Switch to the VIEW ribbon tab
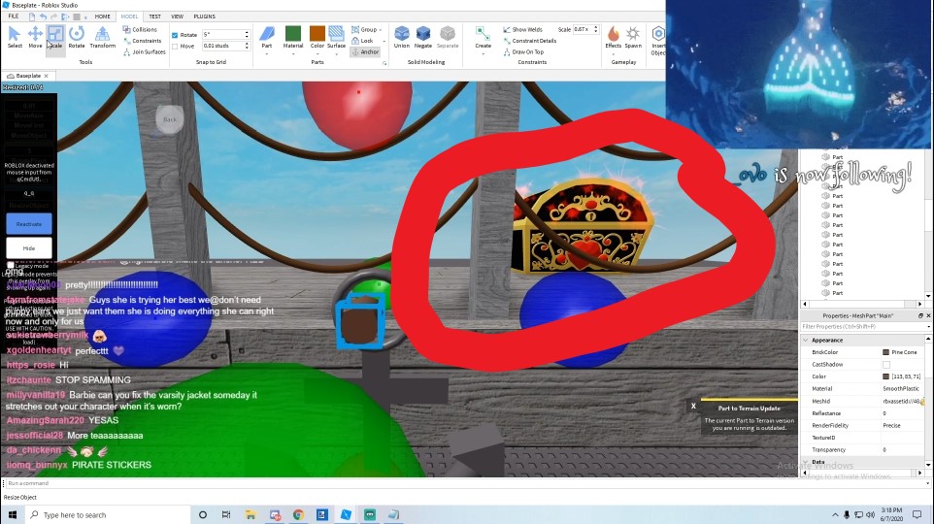934x524 pixels. coord(178,16)
